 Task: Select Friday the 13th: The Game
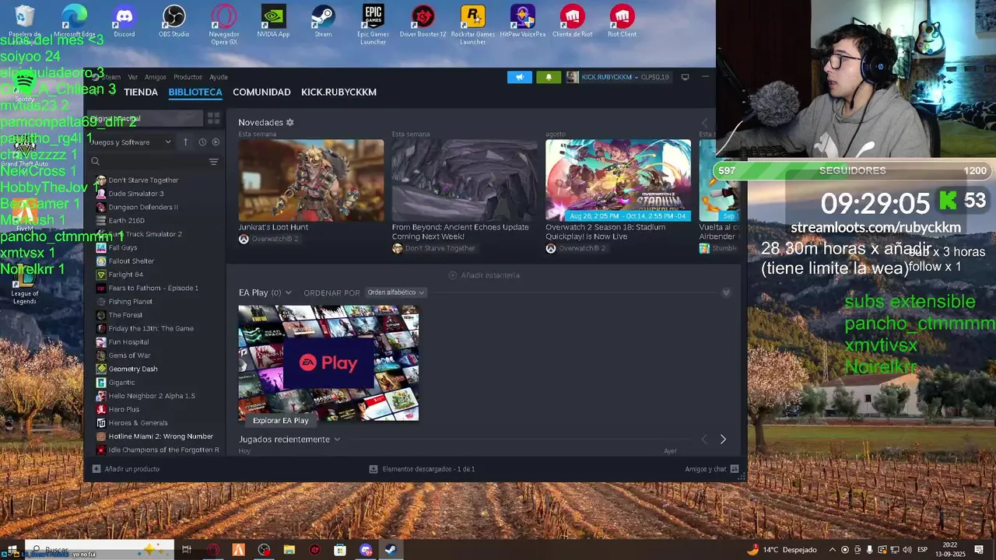click(x=151, y=328)
